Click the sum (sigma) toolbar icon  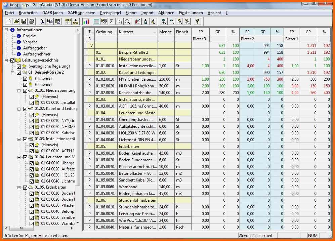coord(112,22)
